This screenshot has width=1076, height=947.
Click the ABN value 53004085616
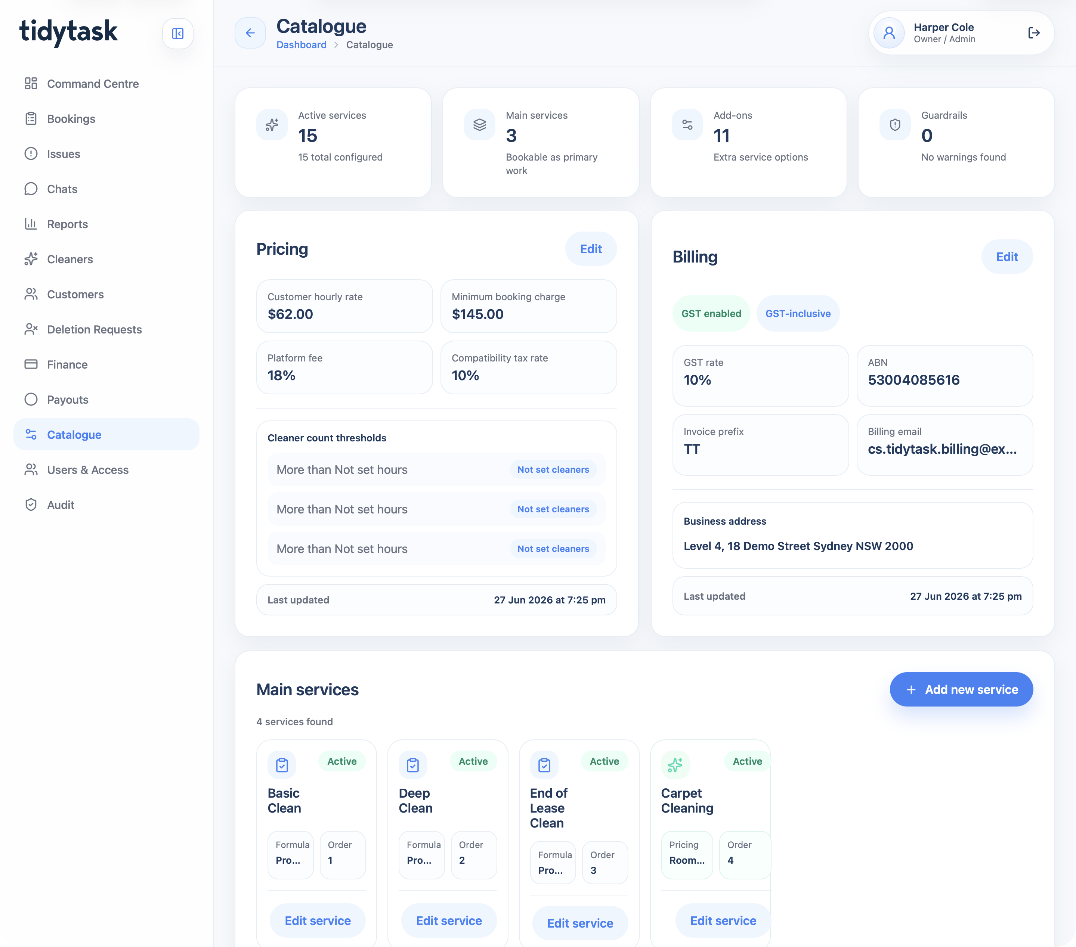[x=913, y=380]
